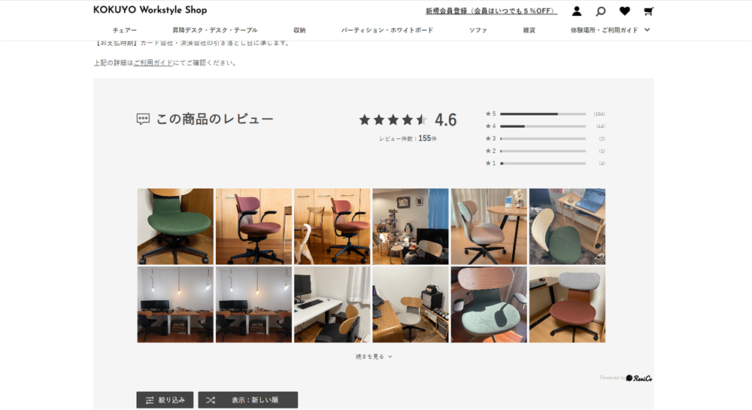Click the この商品のレビュー heading
Screen dimensions: 752x410
pyautogui.click(x=215, y=119)
